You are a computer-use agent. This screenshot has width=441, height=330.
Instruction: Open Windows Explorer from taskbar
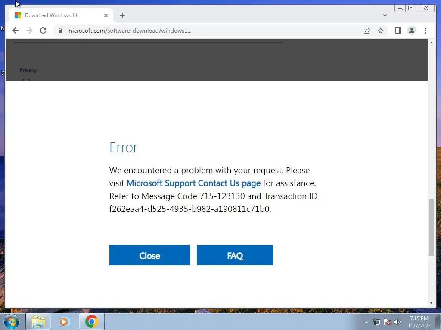(x=38, y=321)
